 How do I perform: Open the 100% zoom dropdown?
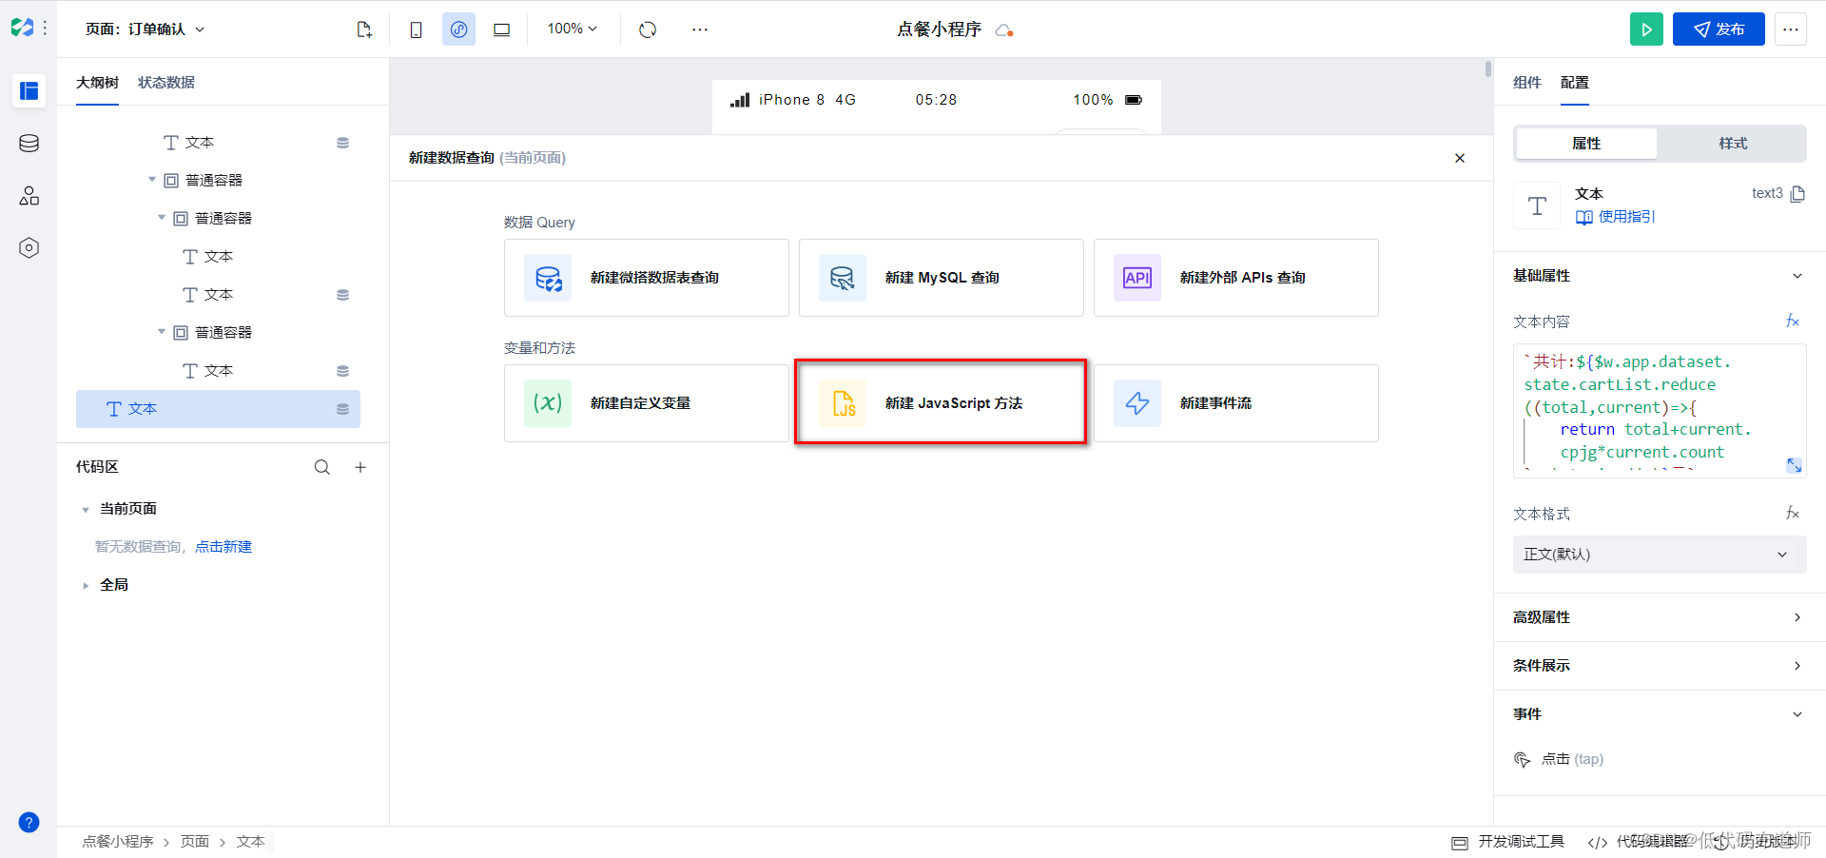(572, 29)
